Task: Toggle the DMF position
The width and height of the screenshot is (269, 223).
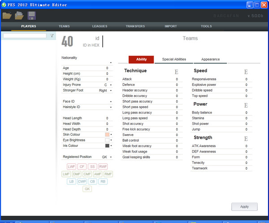Action: pyautogui.click(x=77, y=174)
